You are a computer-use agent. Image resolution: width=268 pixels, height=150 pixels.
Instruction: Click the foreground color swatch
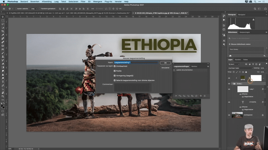pos(2,106)
